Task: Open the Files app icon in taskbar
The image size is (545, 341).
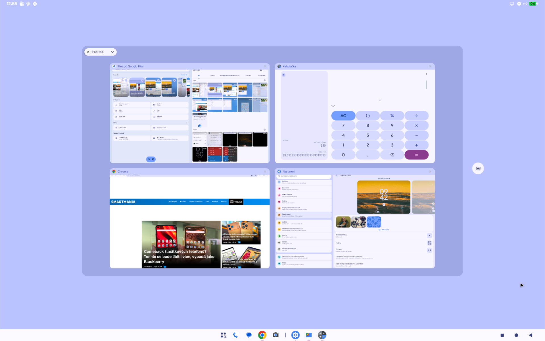Action: [309, 335]
